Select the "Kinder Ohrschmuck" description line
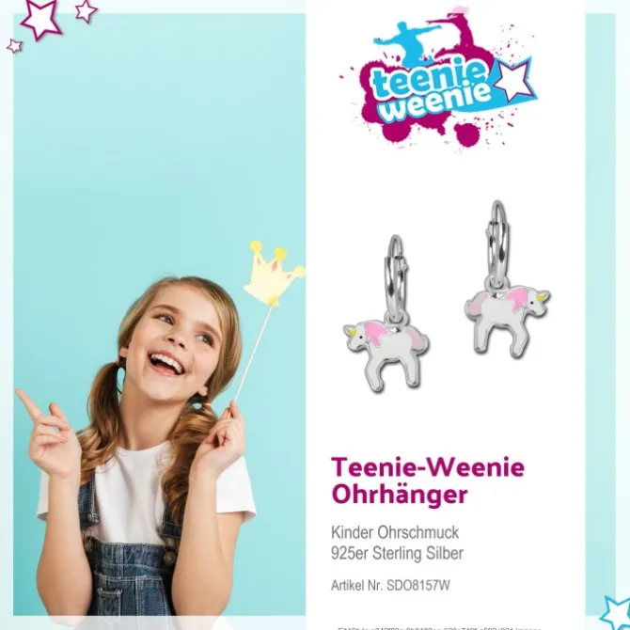The width and height of the screenshot is (630, 630). 395,532
